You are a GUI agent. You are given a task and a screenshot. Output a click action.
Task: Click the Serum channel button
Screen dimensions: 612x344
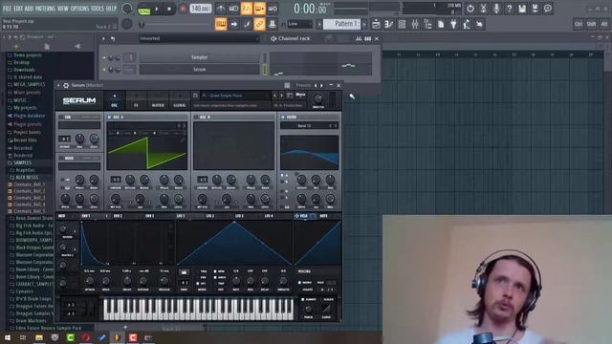coord(199,70)
